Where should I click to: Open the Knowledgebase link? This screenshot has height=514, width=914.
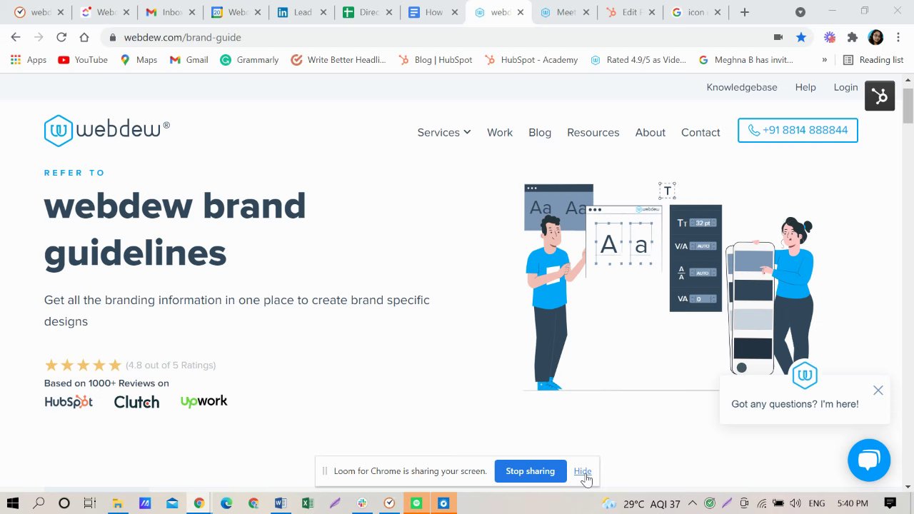tap(742, 87)
